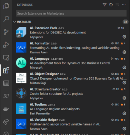Image resolution: width=130 pixels, height=135 pixels.
Task: Select the AL Variable Helper title
Action: [44, 120]
